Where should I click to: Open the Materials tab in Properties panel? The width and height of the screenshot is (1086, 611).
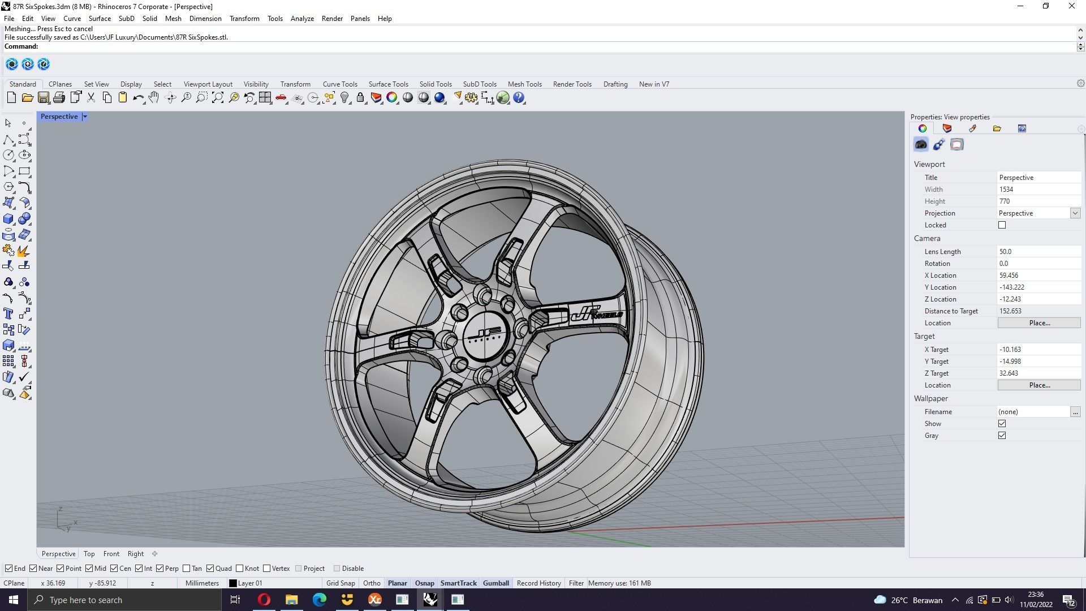click(x=972, y=128)
